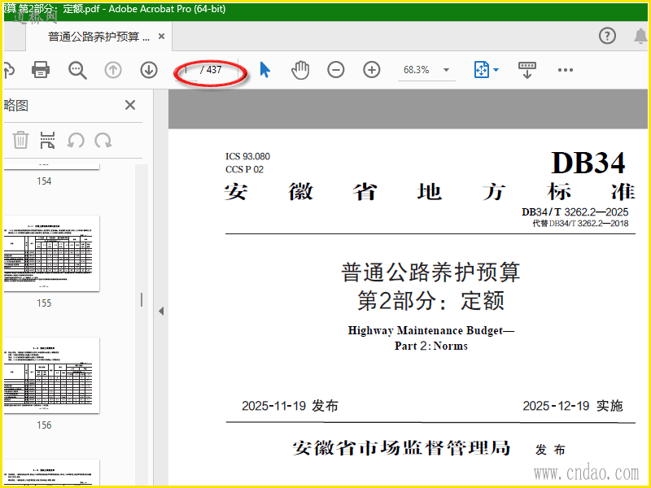Select the page 155 thumbnail
The height and width of the screenshot is (488, 651).
click(x=51, y=254)
